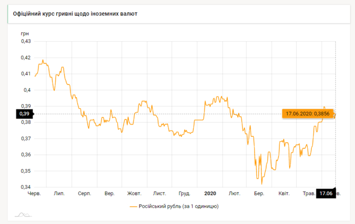The height and width of the screenshot is (224, 355).
Task: Click the black 0,39 y-axis value label
Action: click(24, 114)
